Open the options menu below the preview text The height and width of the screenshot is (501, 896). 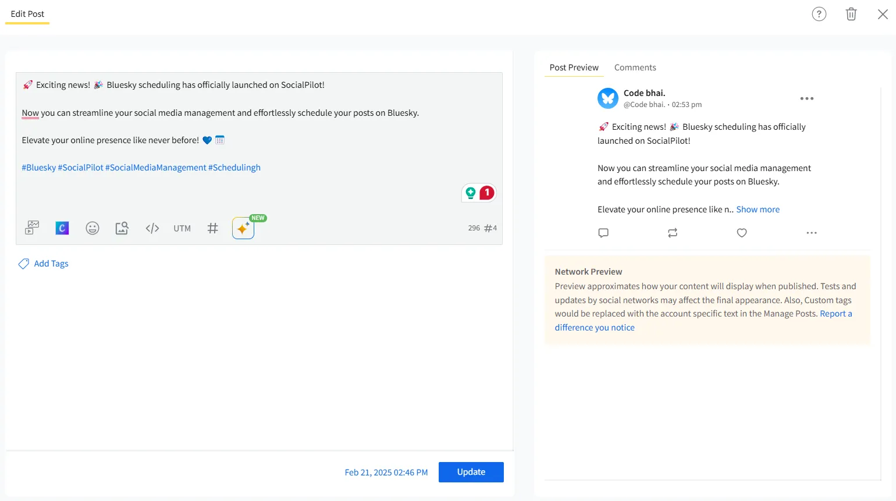[x=812, y=233]
